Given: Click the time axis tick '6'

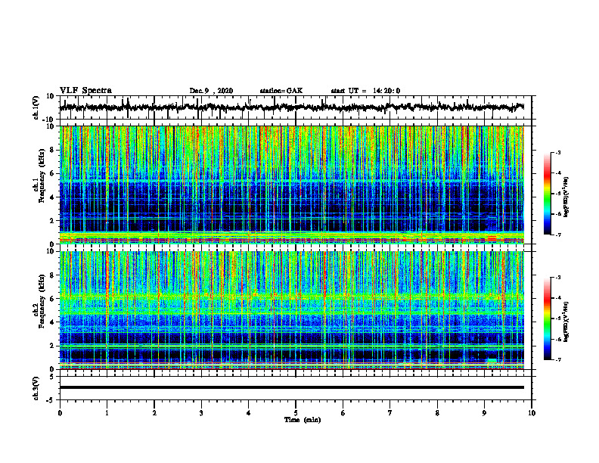Looking at the screenshot, I should click(x=343, y=413).
